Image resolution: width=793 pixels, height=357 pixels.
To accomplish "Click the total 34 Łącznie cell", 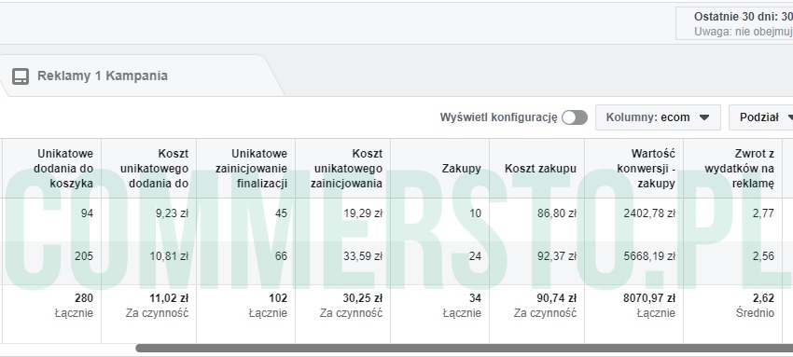I will click(439, 313).
